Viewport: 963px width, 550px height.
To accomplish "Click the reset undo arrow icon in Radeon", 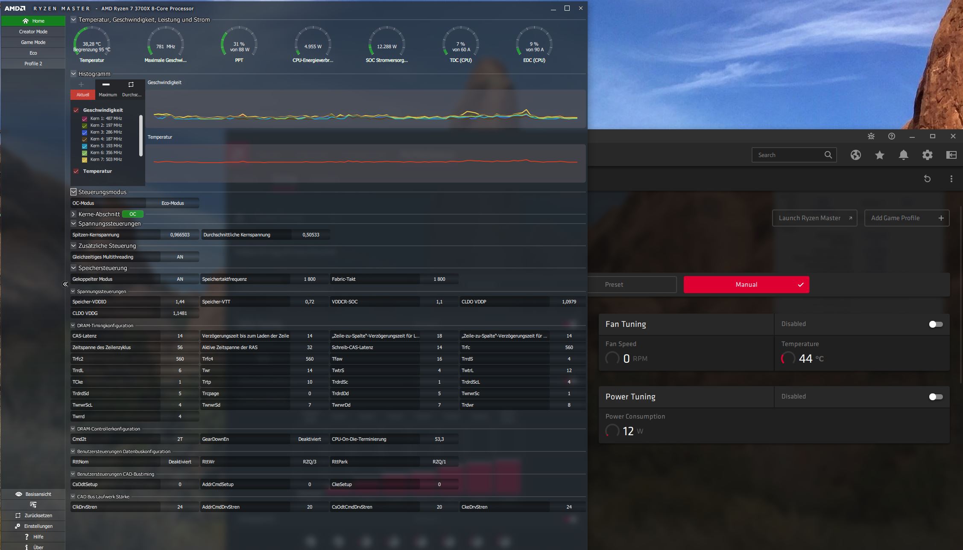I will pos(927,179).
